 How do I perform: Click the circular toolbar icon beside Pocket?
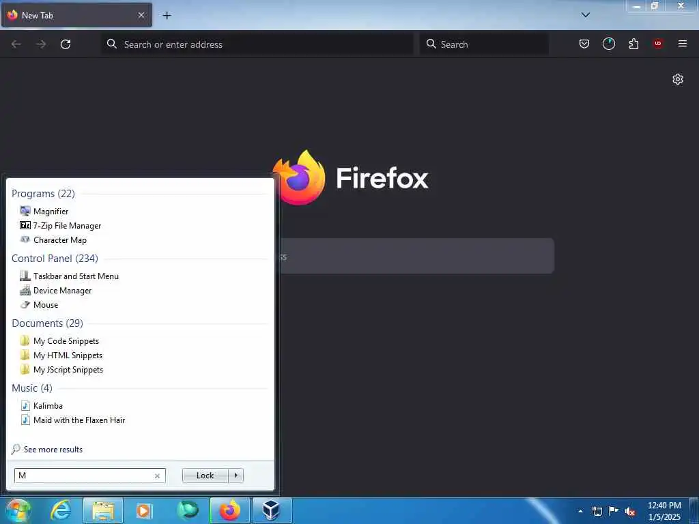pos(608,44)
